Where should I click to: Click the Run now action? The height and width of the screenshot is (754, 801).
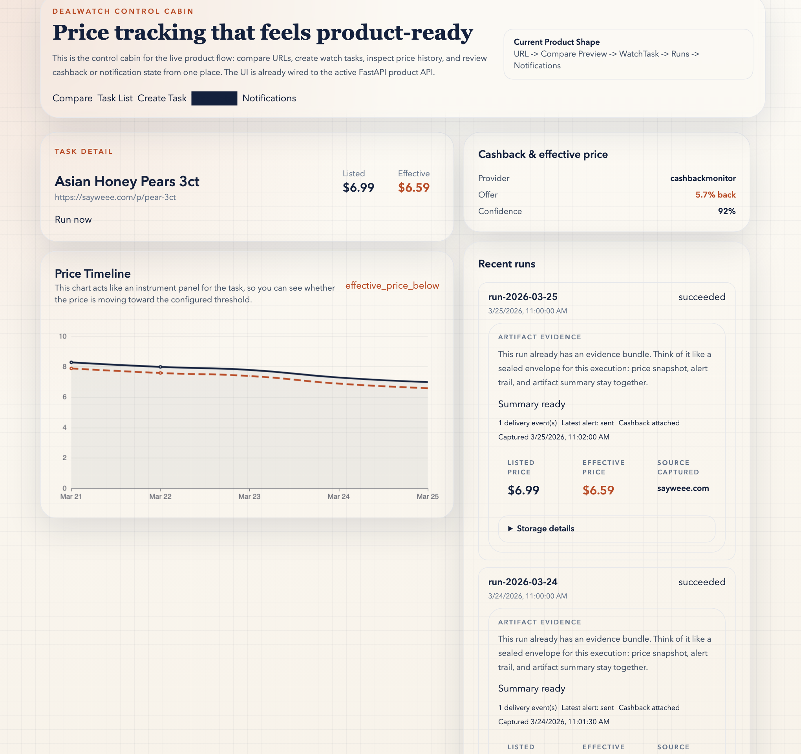(x=73, y=219)
